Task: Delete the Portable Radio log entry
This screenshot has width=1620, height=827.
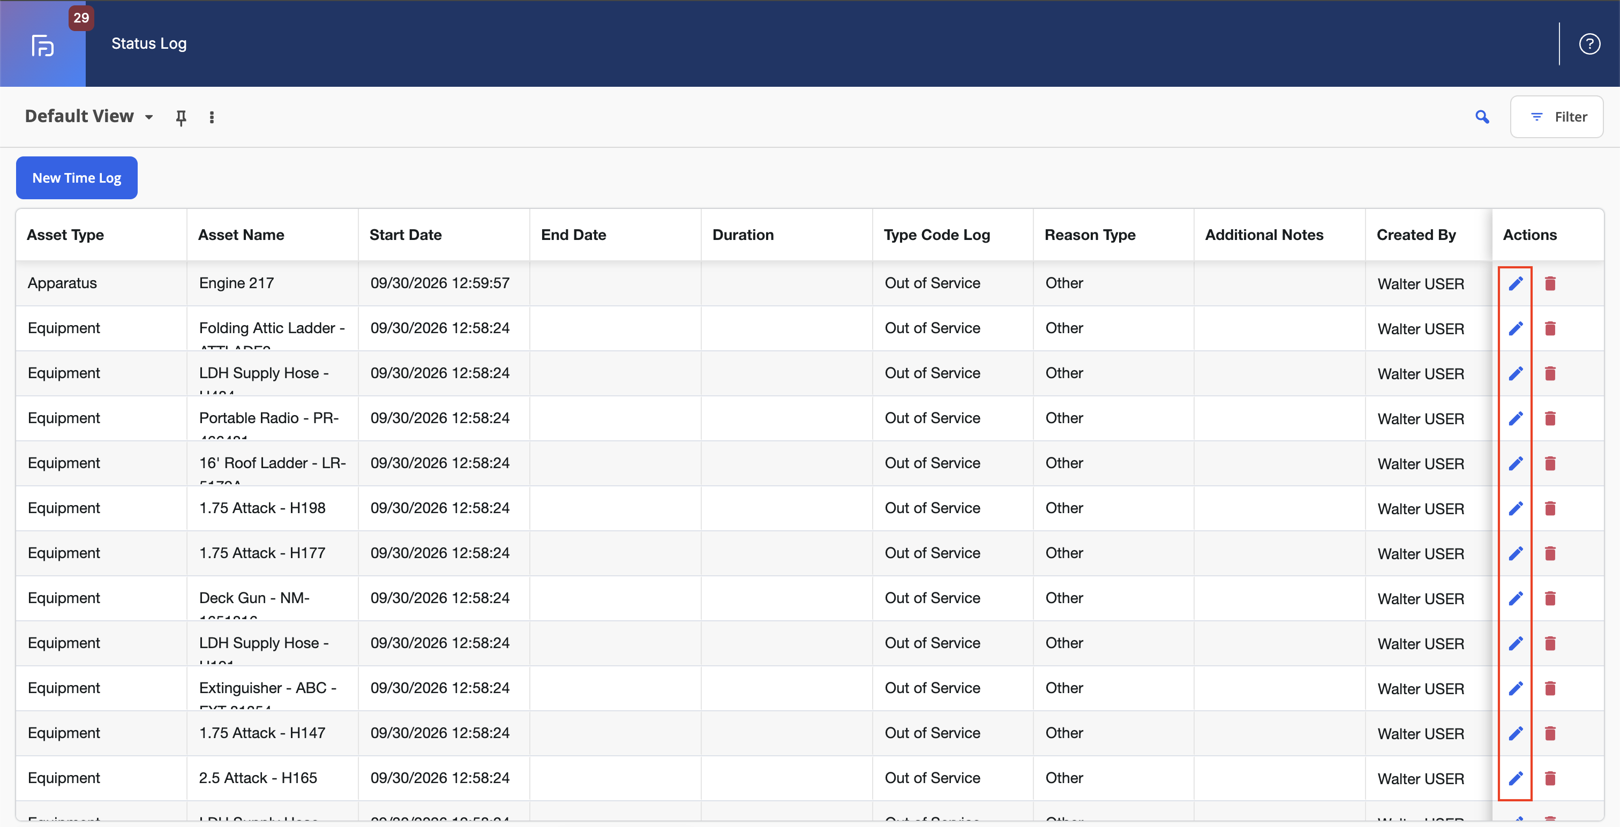Action: [x=1550, y=418]
